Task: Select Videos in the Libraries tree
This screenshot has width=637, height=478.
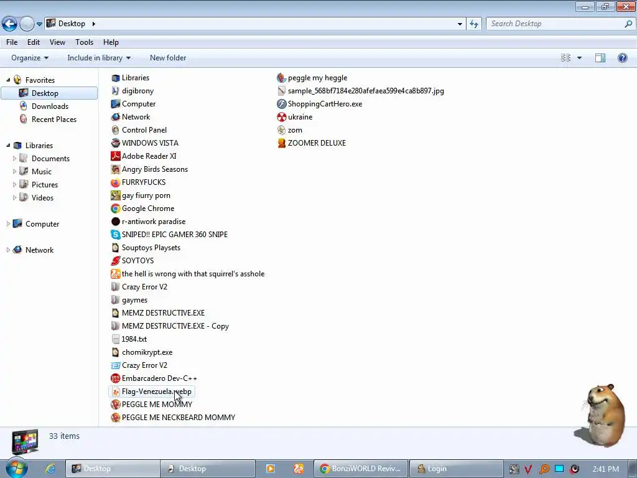Action: (x=42, y=198)
